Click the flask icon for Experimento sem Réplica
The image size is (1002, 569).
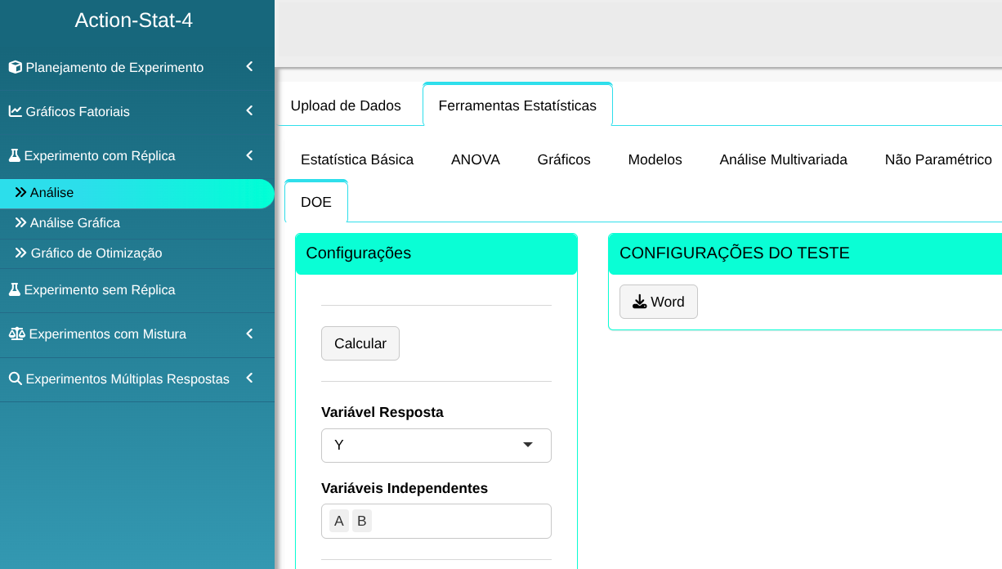coord(15,289)
